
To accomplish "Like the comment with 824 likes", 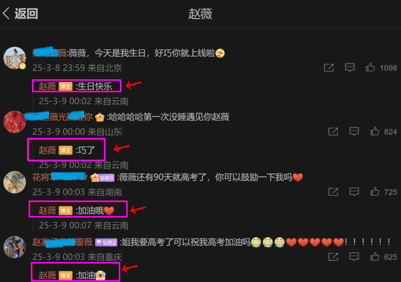I will point(375,132).
